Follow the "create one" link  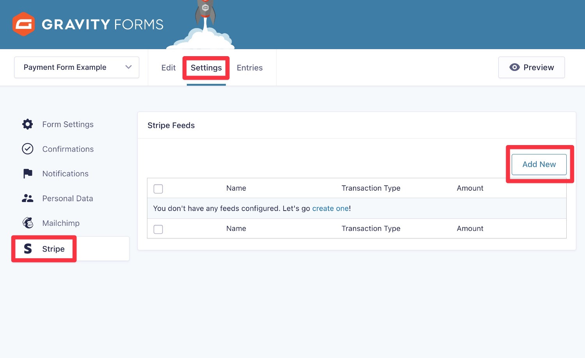coord(330,208)
